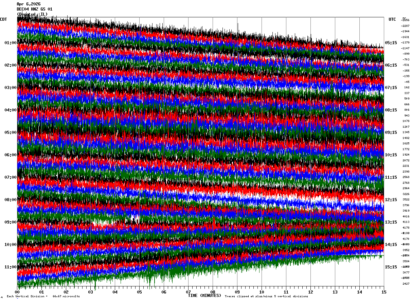Click the DC offset value "4113"
This screenshot has height=301, width=411.
[406, 222]
